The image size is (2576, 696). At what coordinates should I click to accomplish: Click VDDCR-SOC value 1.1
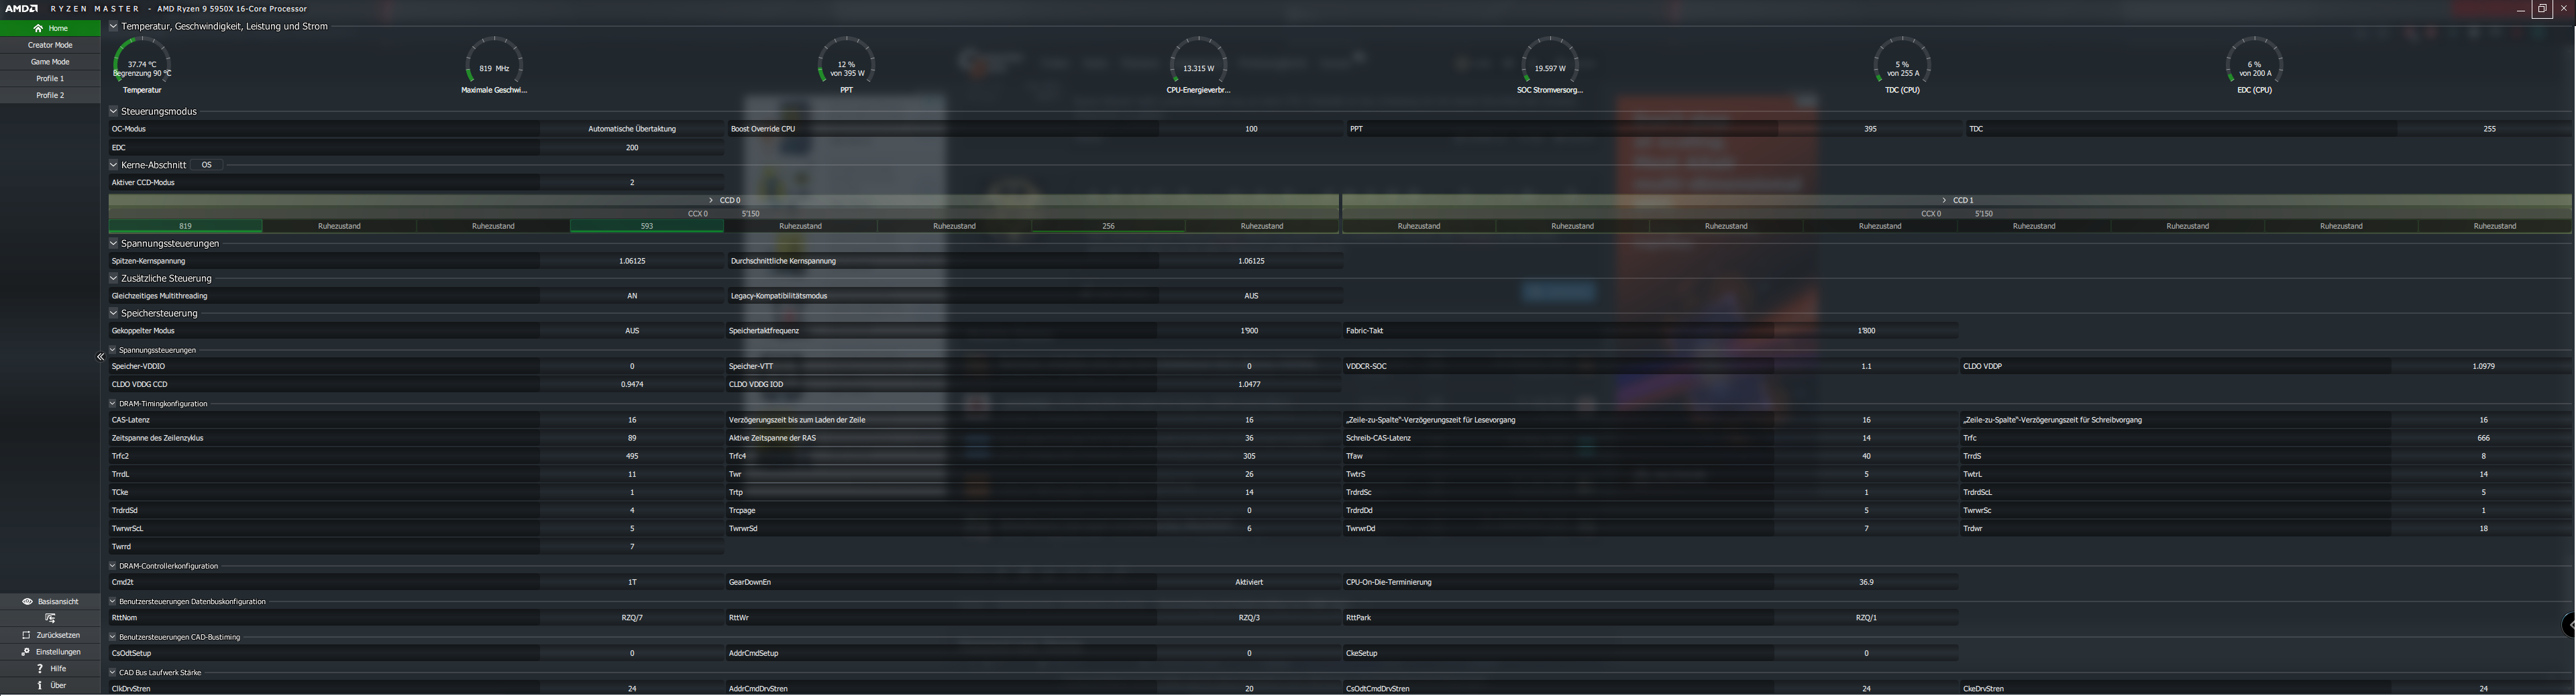[1866, 367]
